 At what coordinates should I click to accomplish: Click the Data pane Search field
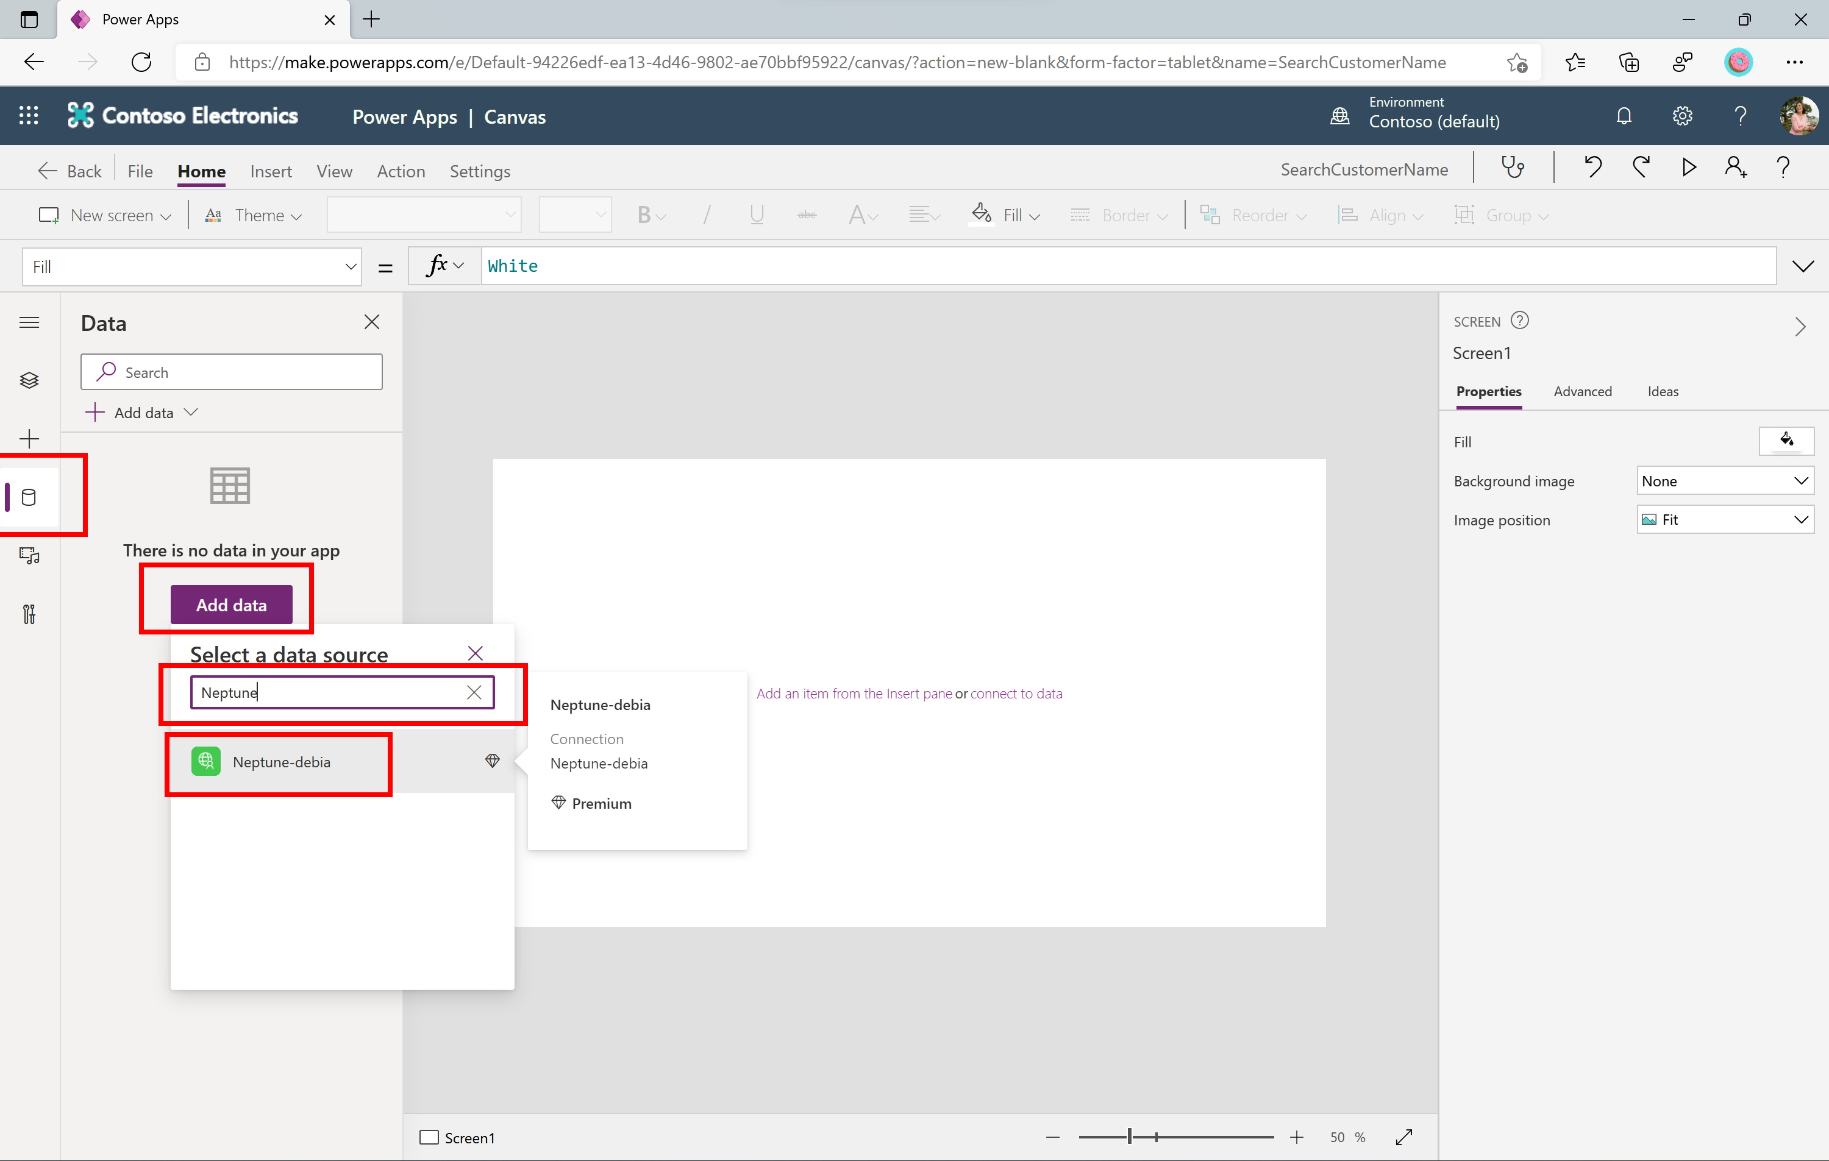(231, 372)
